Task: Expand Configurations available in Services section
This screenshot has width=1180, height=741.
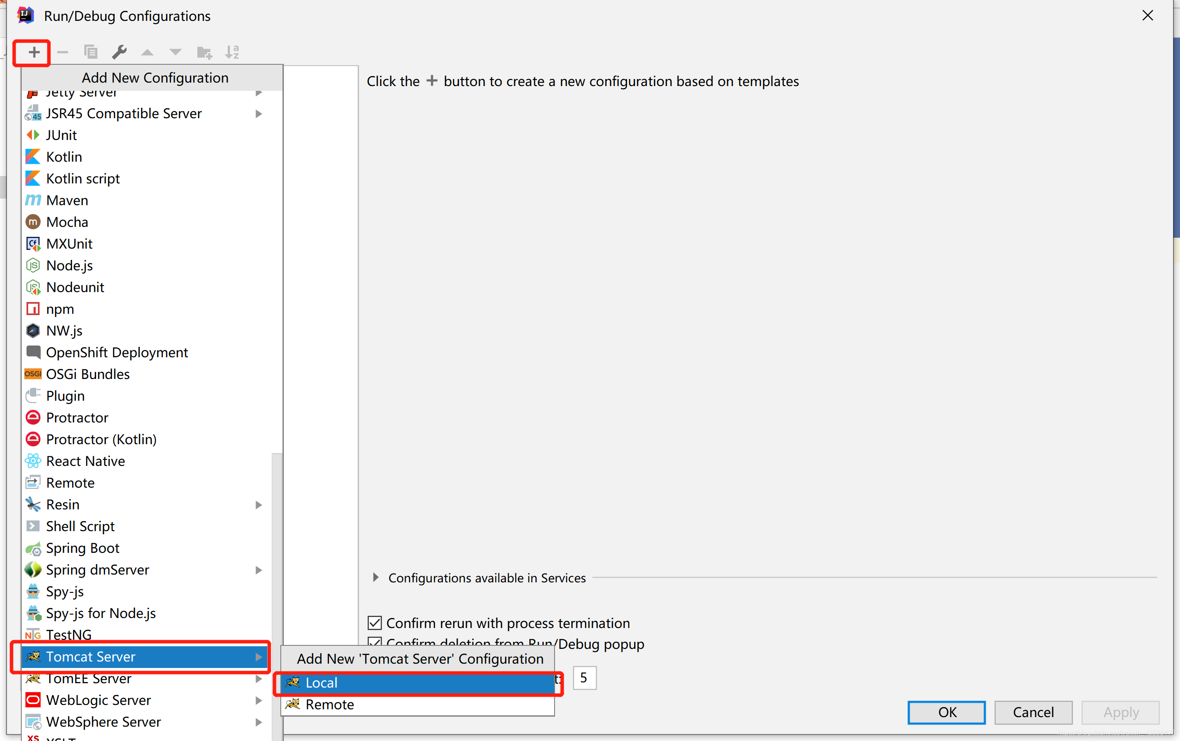Action: point(376,577)
